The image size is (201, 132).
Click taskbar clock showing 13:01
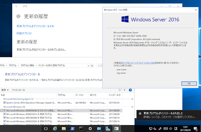(185, 129)
